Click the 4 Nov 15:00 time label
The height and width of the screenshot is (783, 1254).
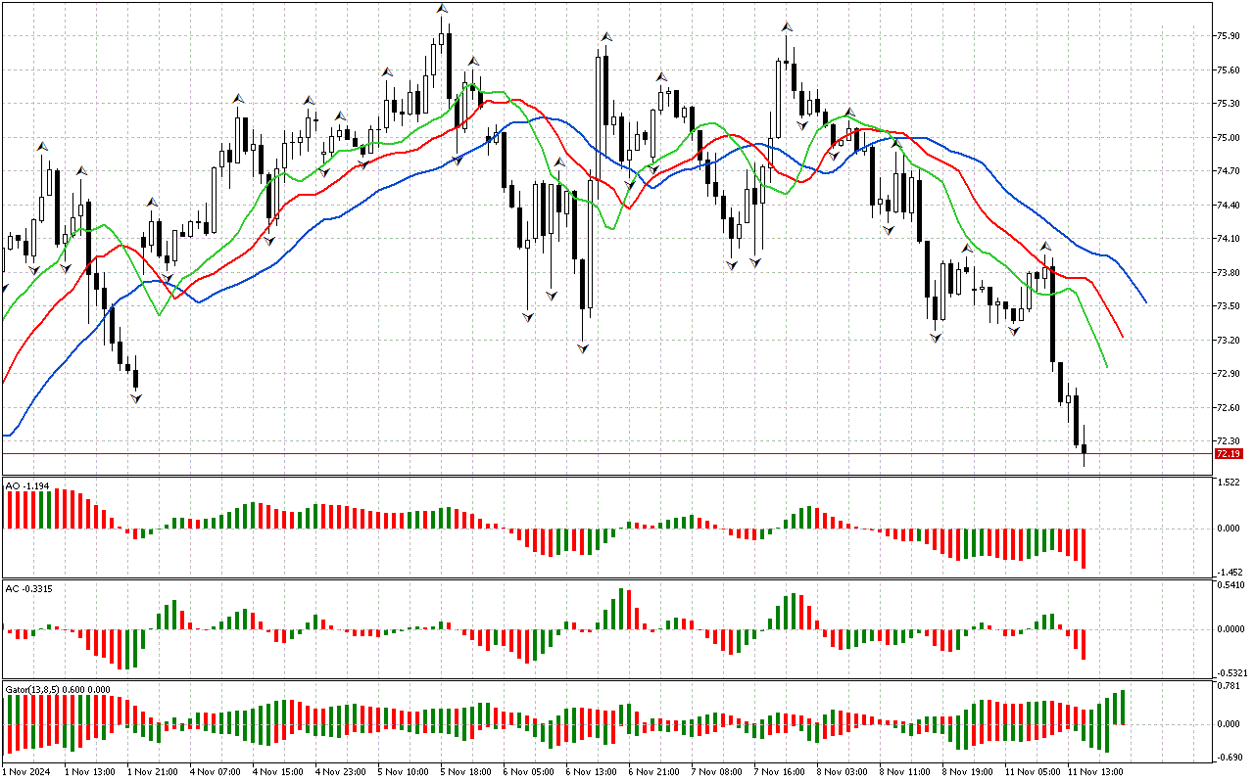click(x=277, y=772)
